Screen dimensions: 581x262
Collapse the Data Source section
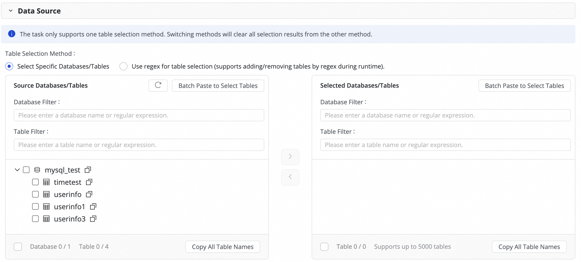11,11
